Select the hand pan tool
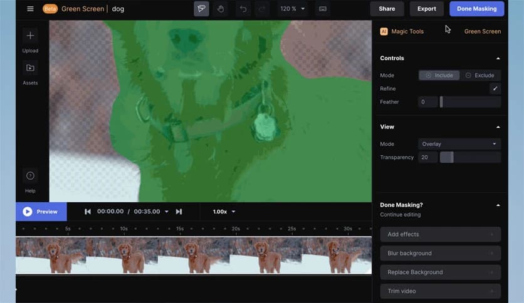The image size is (524, 303). point(221,9)
